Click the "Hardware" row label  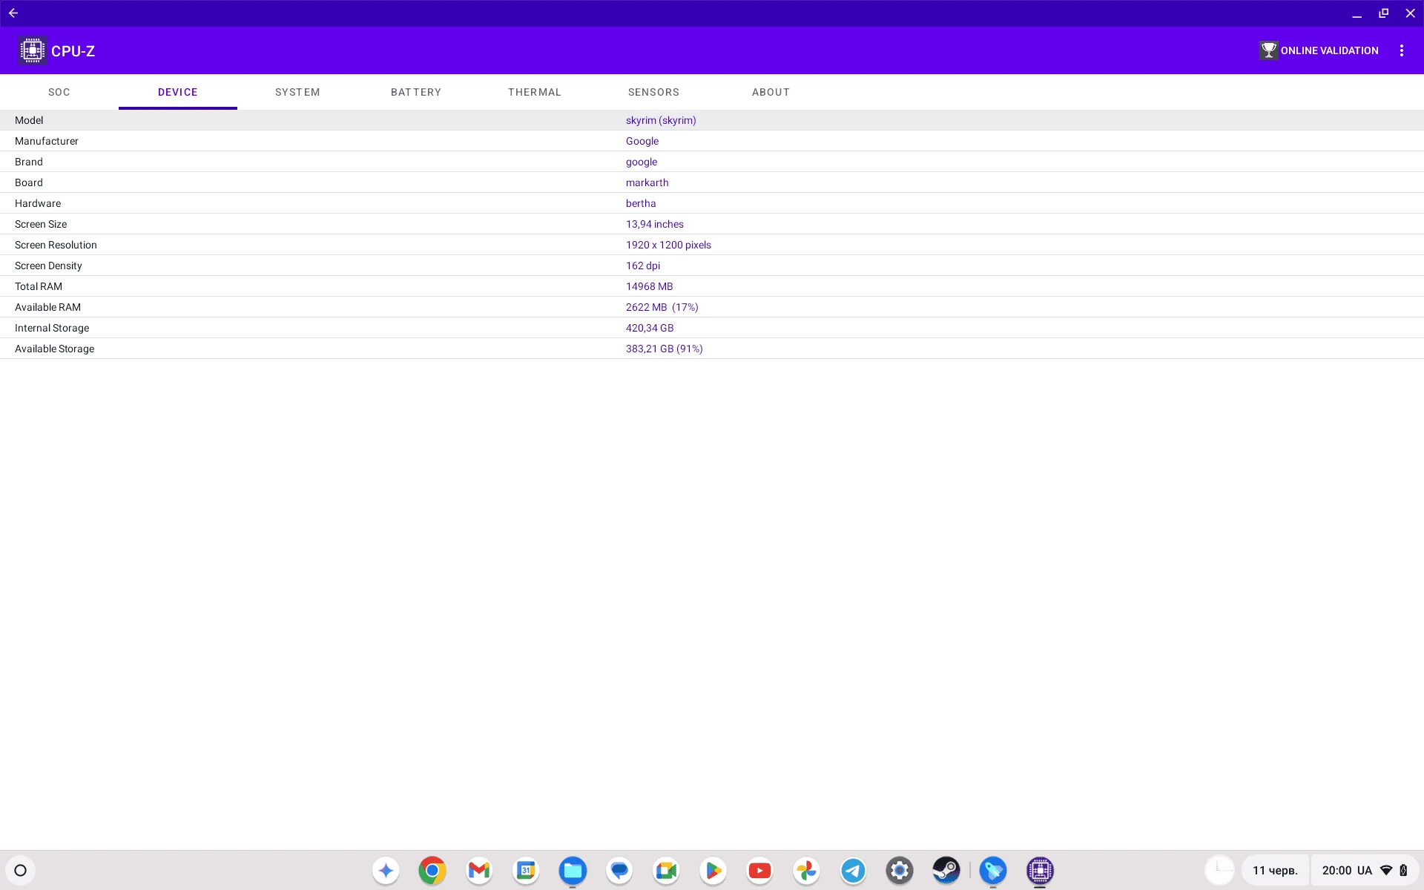(38, 203)
